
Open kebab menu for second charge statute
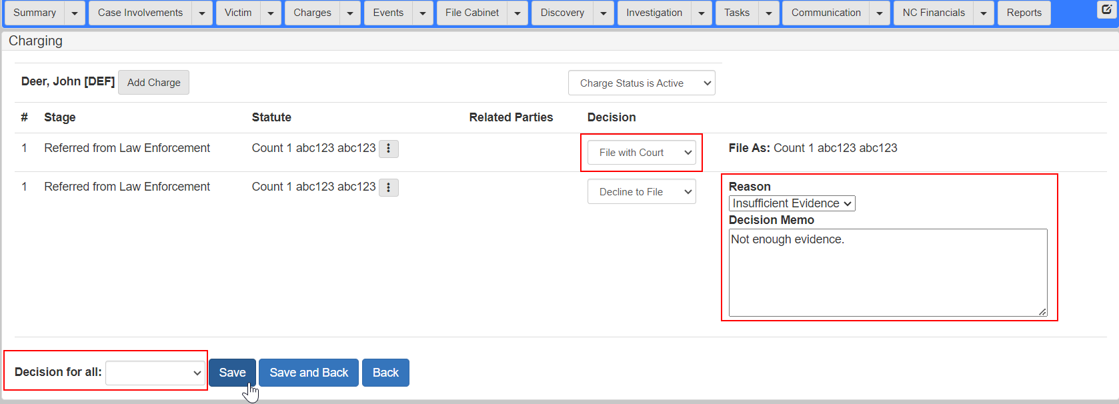tap(388, 187)
